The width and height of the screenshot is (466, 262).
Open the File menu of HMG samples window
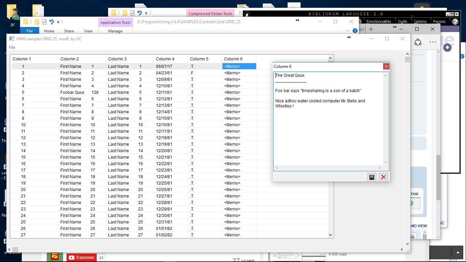click(12, 47)
